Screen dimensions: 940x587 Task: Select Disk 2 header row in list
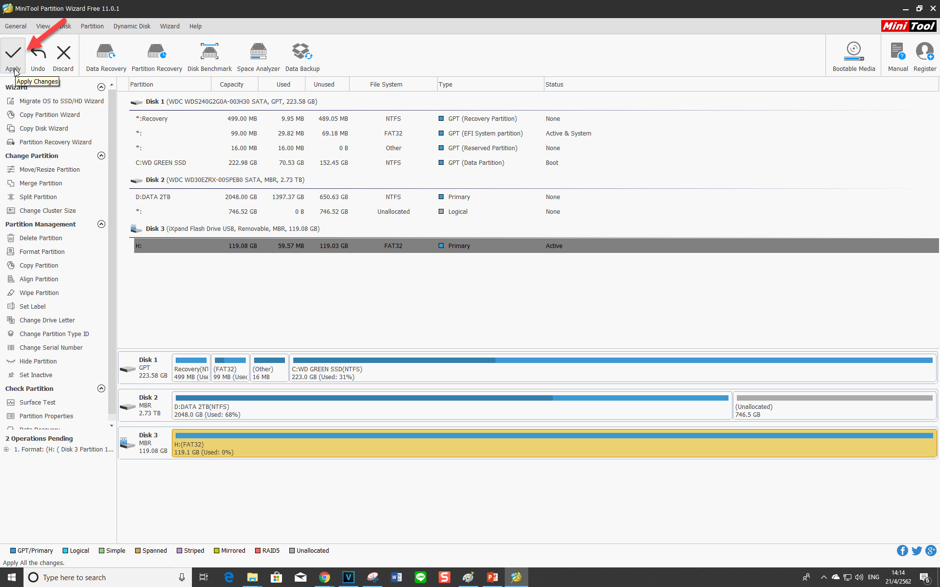(x=534, y=180)
